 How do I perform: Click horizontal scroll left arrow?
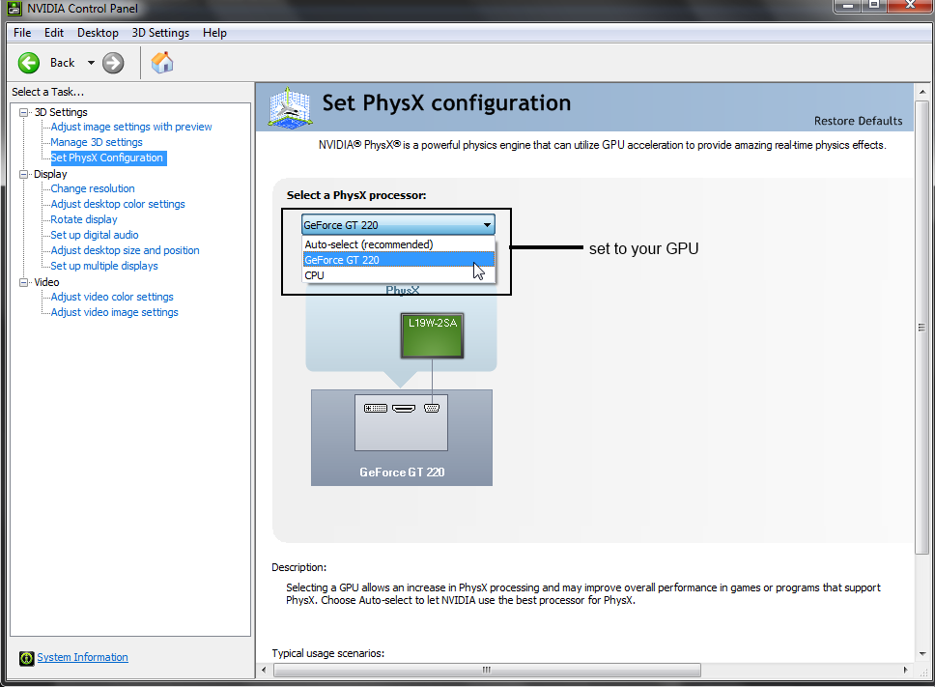click(x=264, y=670)
